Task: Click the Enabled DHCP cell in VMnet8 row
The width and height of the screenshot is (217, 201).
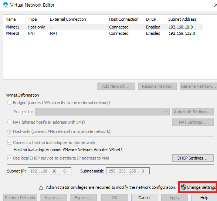Action: tap(153, 33)
